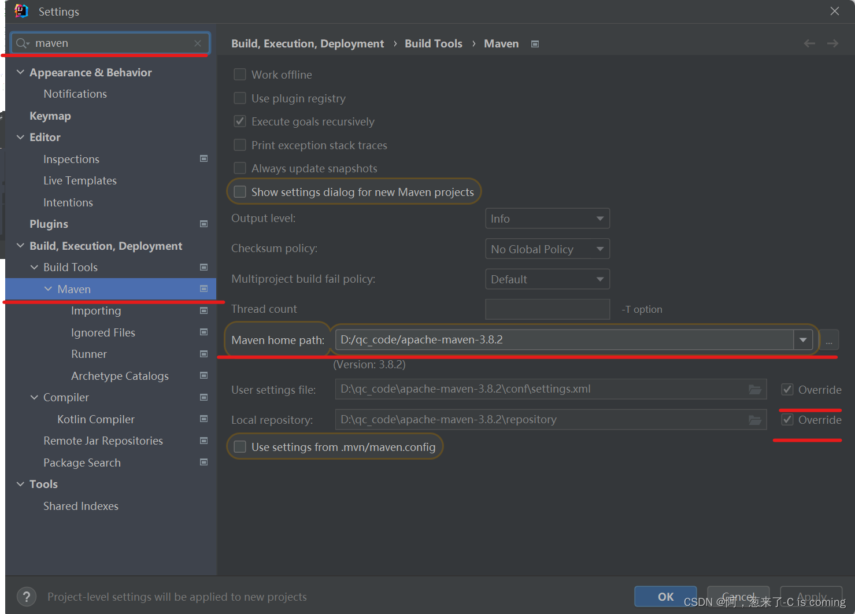Click Thread count input field

coord(547,309)
